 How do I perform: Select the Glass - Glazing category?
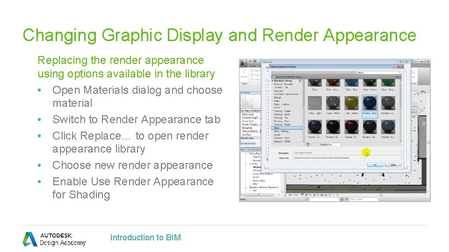point(281,131)
